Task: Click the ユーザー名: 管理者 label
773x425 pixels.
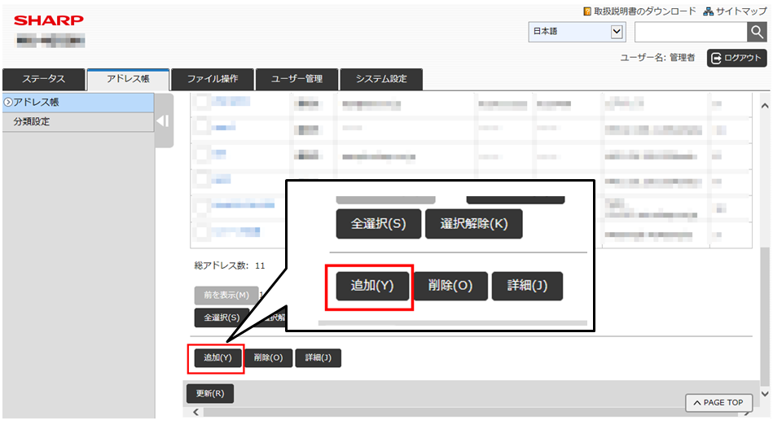Action: click(x=657, y=58)
